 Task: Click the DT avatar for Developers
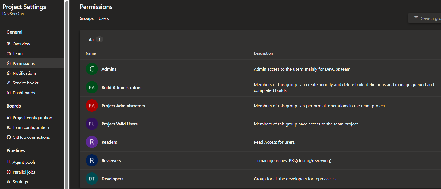coord(92,179)
